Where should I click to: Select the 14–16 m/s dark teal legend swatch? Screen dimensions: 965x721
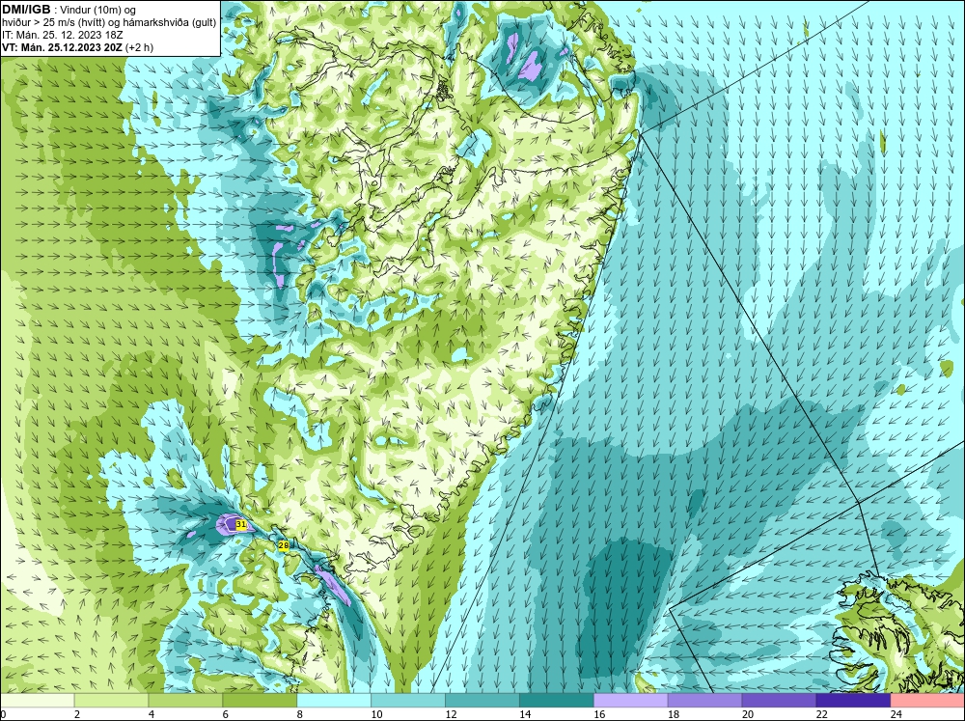[557, 701]
